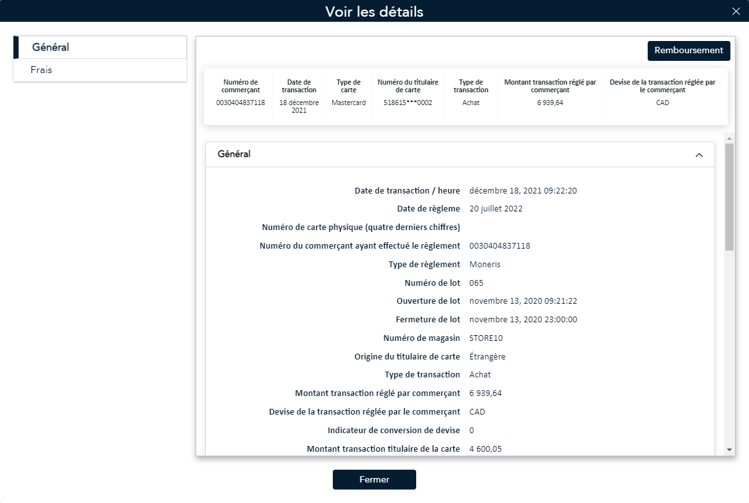
Task: Click the Fermer button
Action: pos(374,480)
